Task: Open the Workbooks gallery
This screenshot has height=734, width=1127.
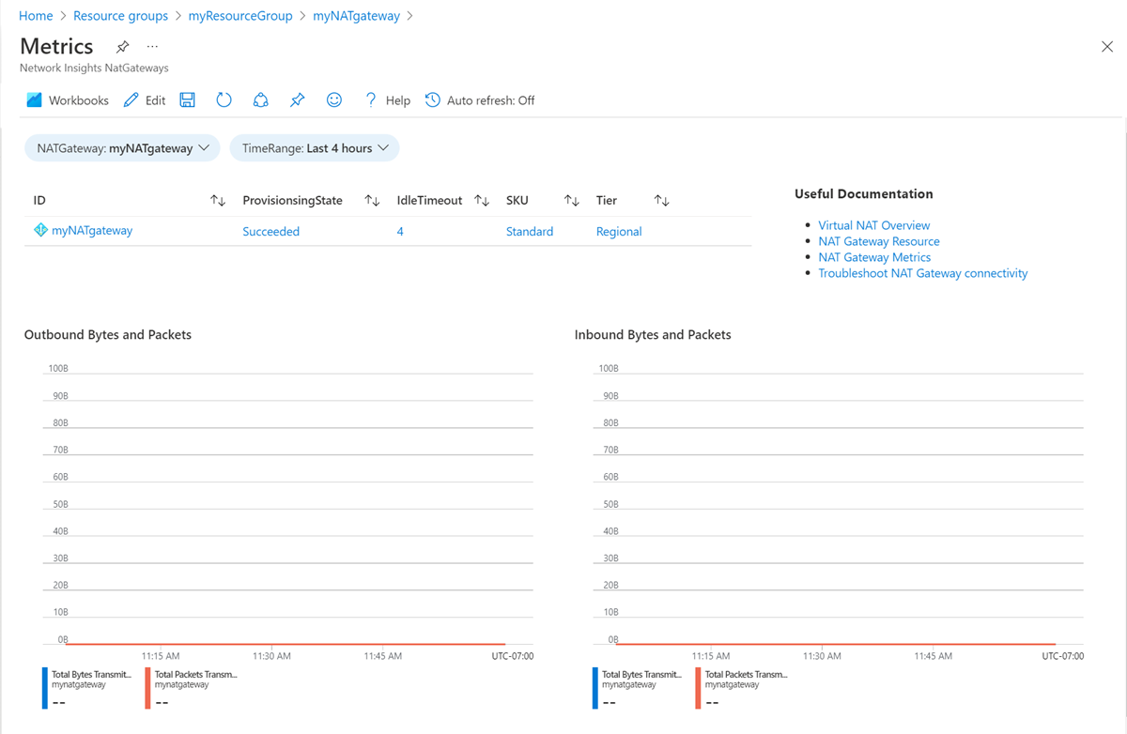Action: click(67, 99)
